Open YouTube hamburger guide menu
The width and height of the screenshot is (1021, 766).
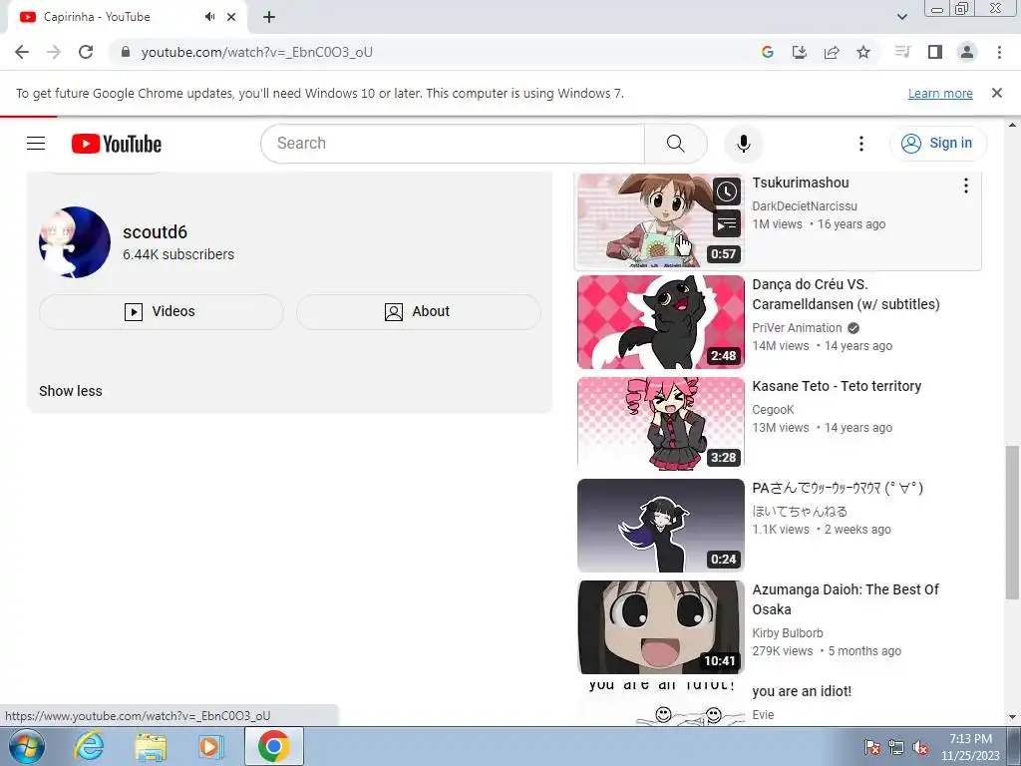(x=36, y=144)
